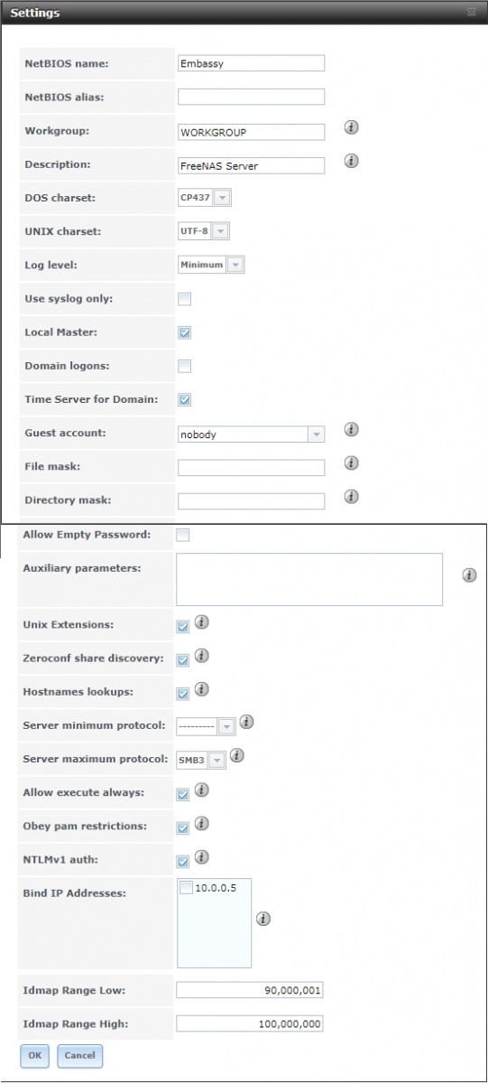Expand the Log level dropdown

coord(211,265)
